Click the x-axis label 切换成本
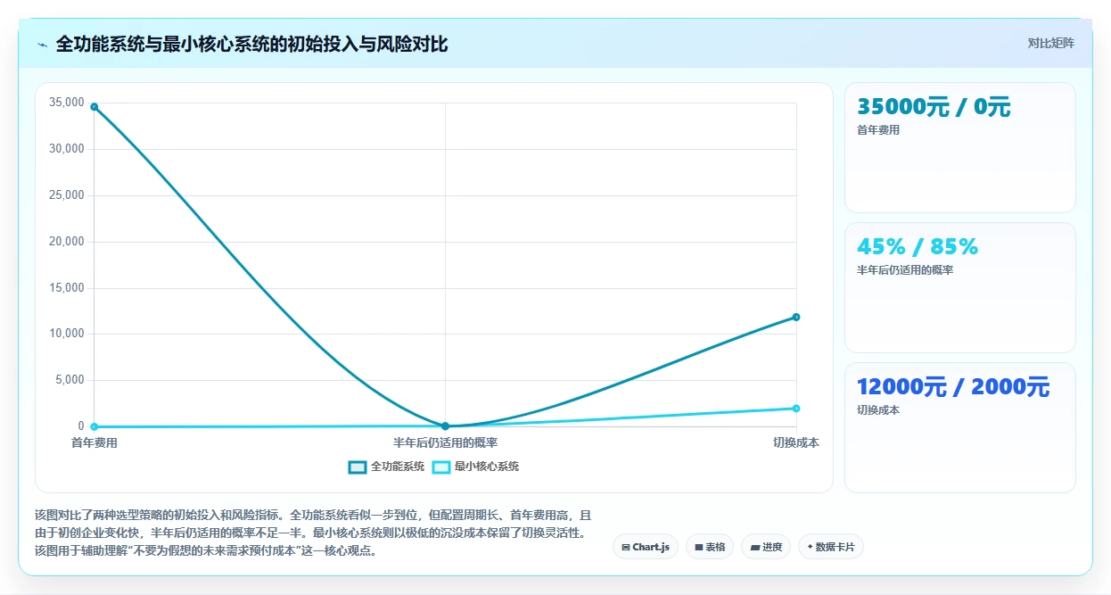1111x595 pixels. tap(796, 442)
